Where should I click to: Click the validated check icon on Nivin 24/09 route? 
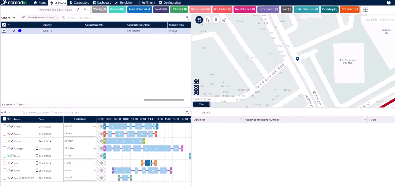pos(12,156)
